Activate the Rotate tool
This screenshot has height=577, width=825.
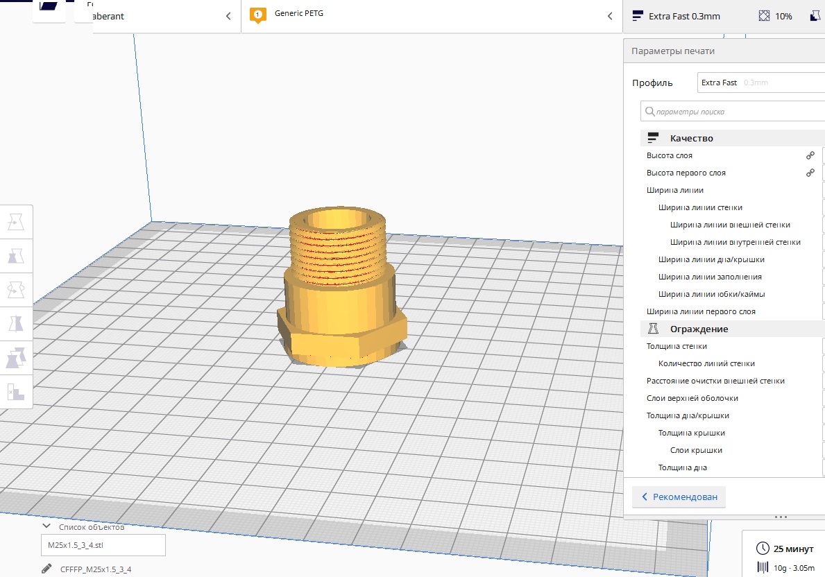[x=16, y=290]
